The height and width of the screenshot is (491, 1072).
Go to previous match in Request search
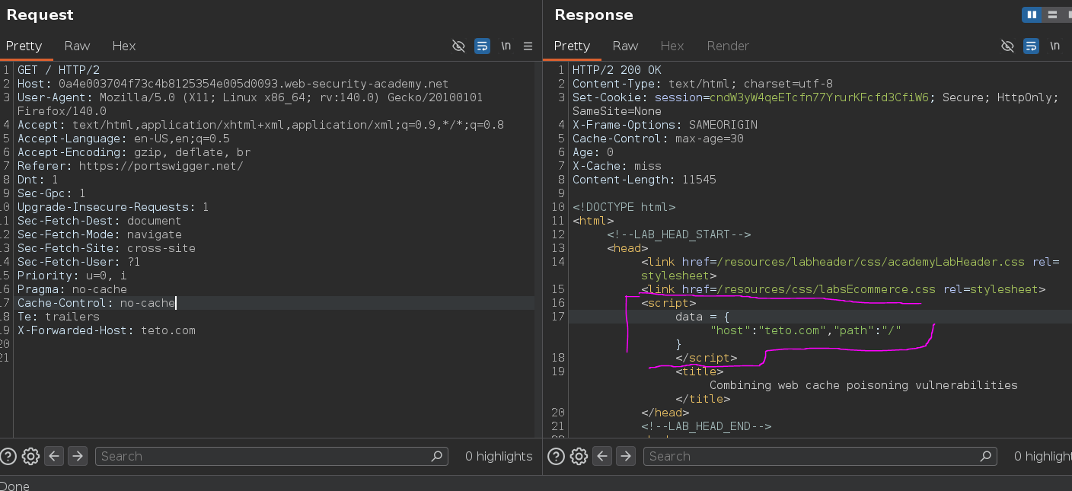pyautogui.click(x=53, y=456)
